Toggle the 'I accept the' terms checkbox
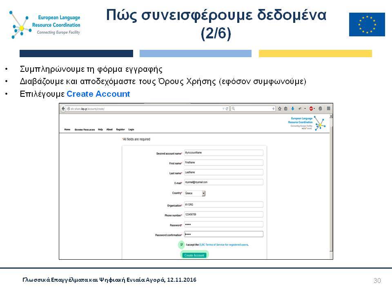Screen dimensions: 392x294 (x=181, y=245)
